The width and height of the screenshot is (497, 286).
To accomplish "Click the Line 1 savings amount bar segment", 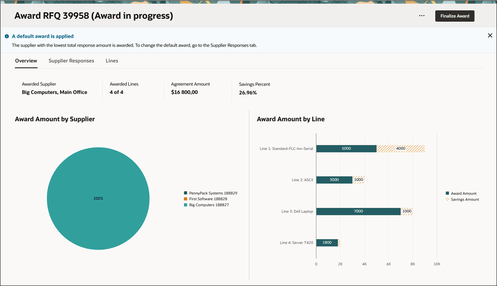I will coord(400,148).
